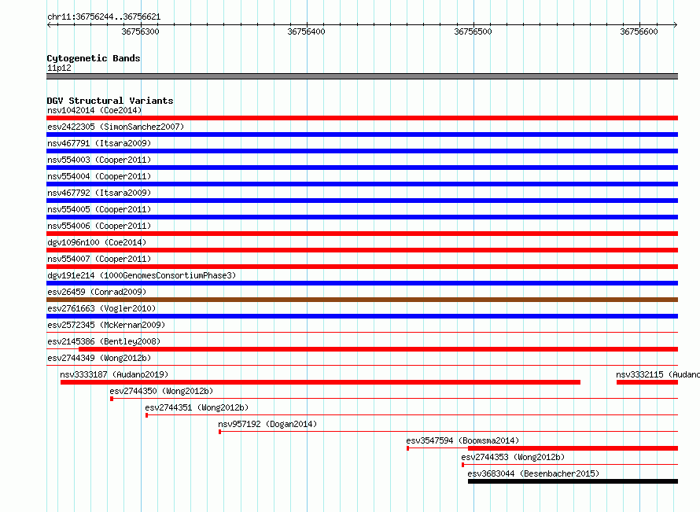700x512 pixels.
Task: Click red start marker of esv2744350
Action: tap(112, 399)
